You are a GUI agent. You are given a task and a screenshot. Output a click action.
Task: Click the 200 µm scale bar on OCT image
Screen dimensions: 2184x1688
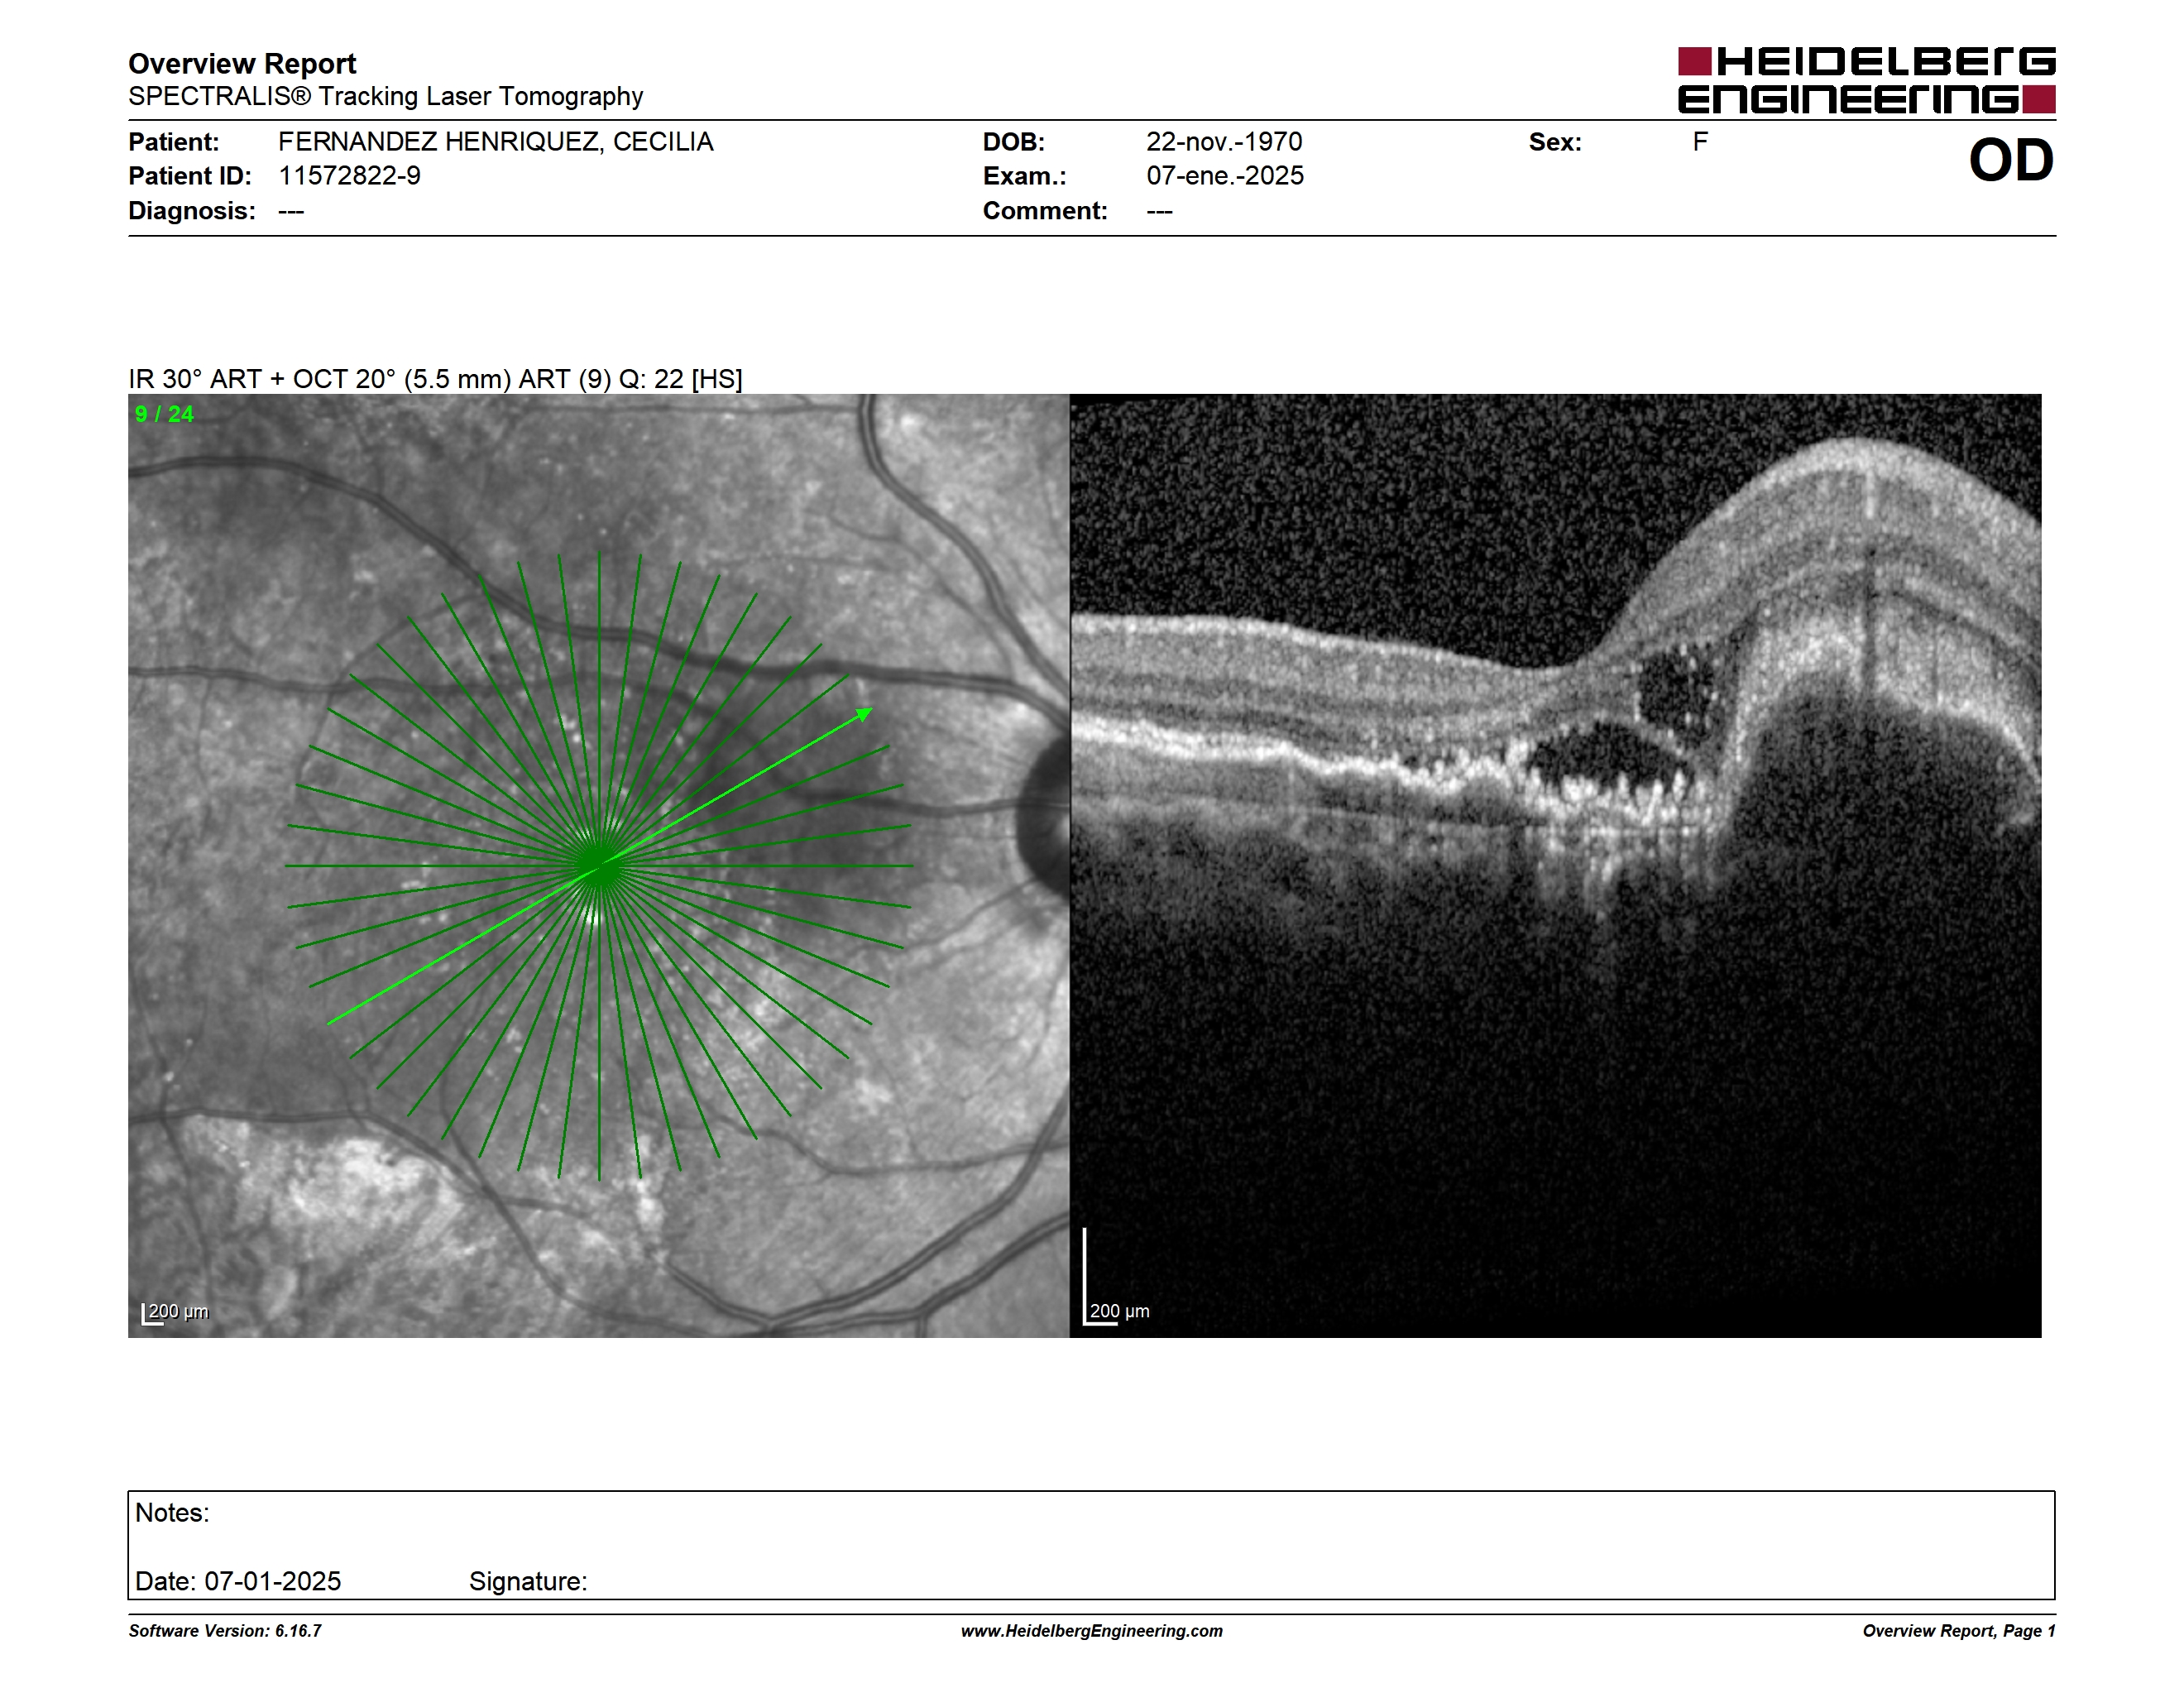click(x=1116, y=1277)
